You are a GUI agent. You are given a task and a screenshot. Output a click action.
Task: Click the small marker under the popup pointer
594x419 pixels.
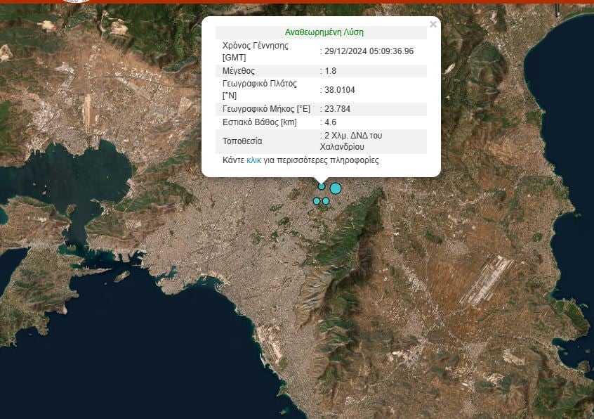322,186
